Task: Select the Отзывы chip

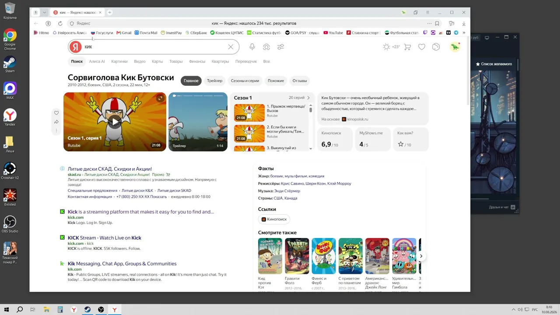Action: coord(300,80)
